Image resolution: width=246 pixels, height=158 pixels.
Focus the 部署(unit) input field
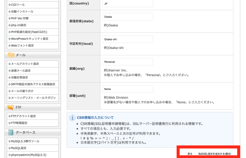pyautogui.click(x=128, y=89)
